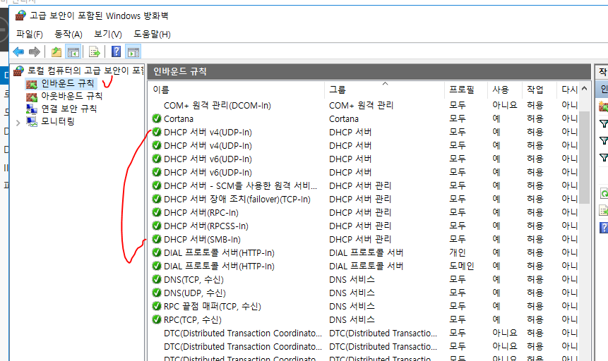Click the COM+ 원격 관리 group cell
This screenshot has height=361, width=608.
[x=361, y=105]
